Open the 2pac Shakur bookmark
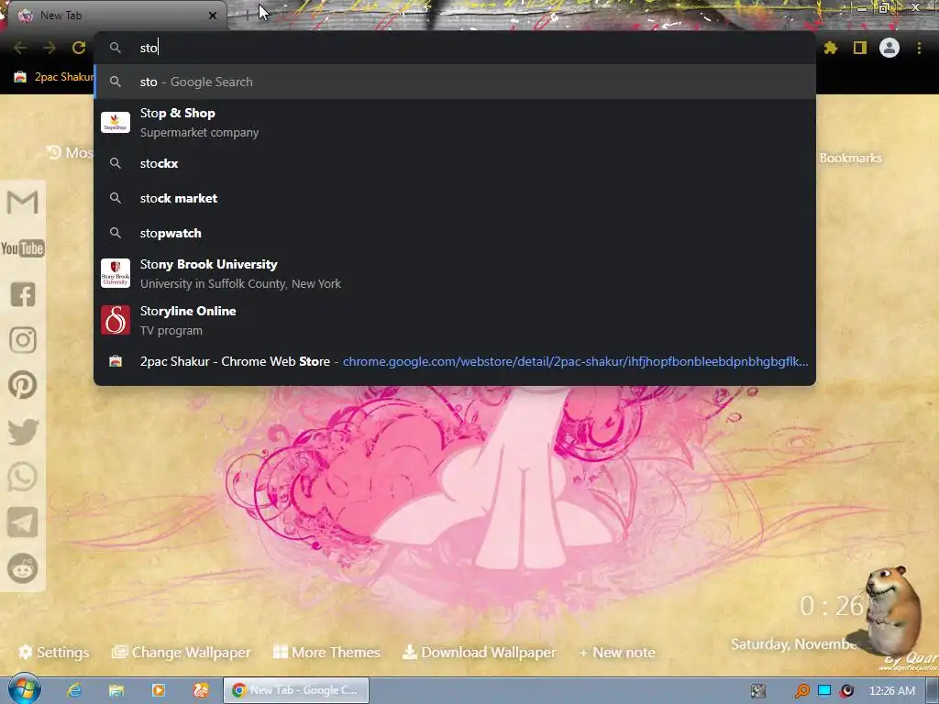 pos(54,77)
